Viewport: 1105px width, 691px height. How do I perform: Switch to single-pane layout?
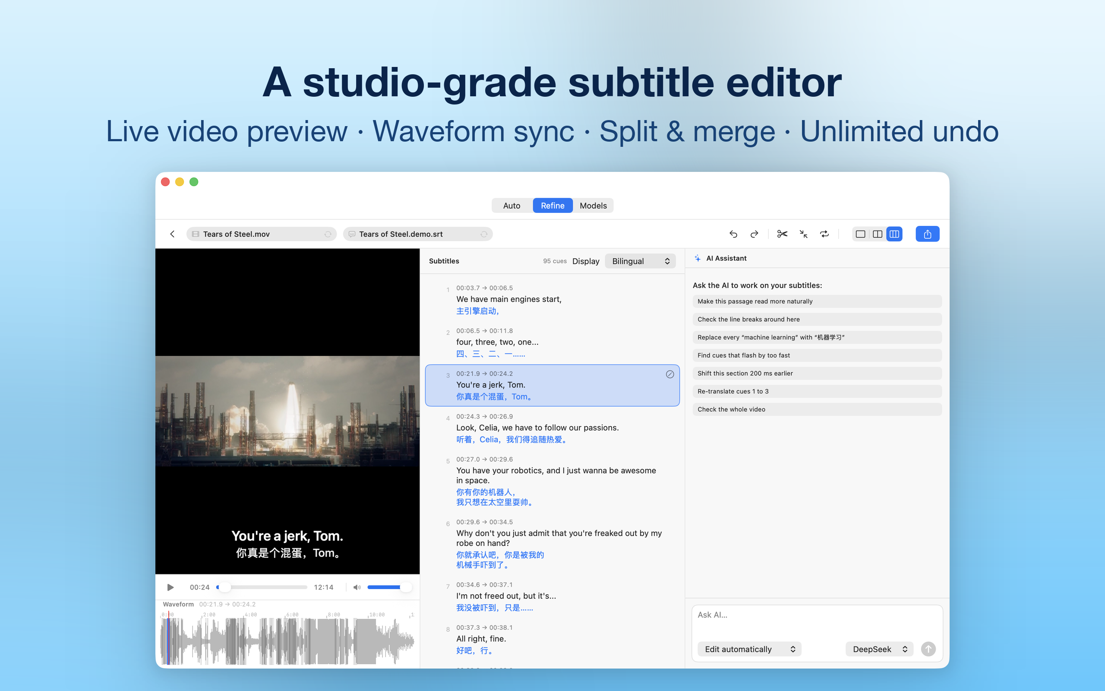[x=860, y=234]
